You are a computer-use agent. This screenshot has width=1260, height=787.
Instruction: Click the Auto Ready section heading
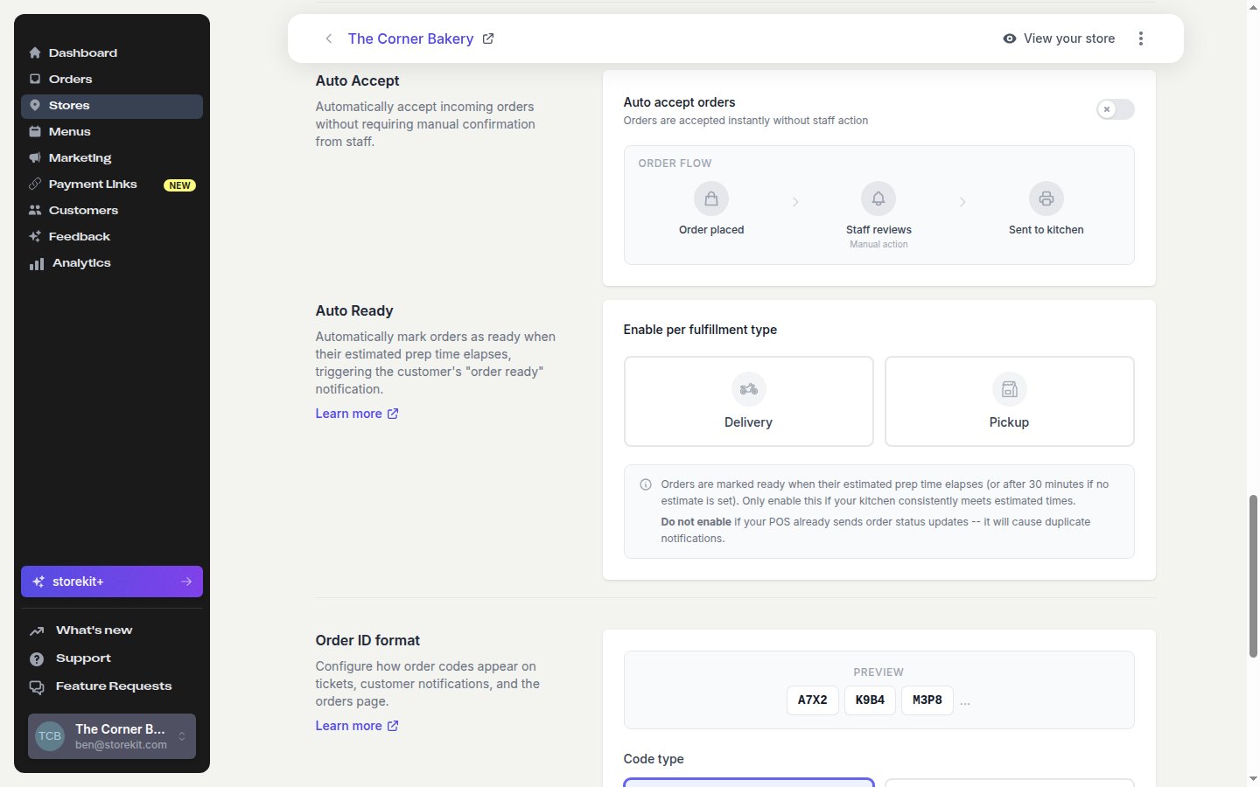point(354,310)
